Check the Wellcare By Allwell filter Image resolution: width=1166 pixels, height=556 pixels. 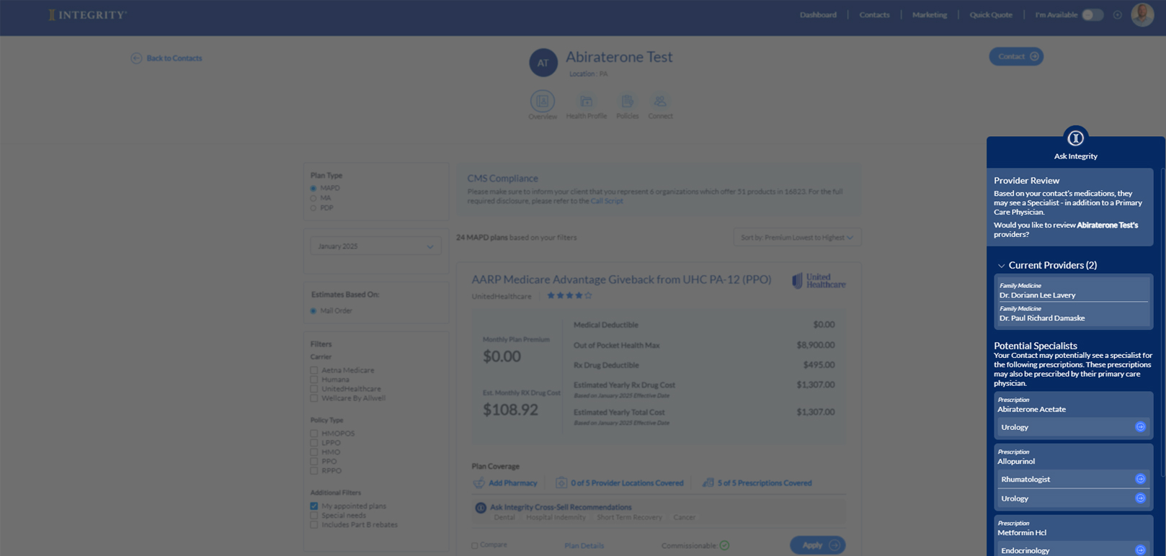point(314,398)
